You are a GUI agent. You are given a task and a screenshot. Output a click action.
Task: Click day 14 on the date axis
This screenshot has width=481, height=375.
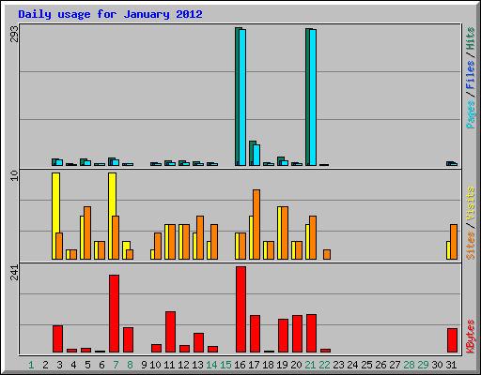[x=211, y=365]
